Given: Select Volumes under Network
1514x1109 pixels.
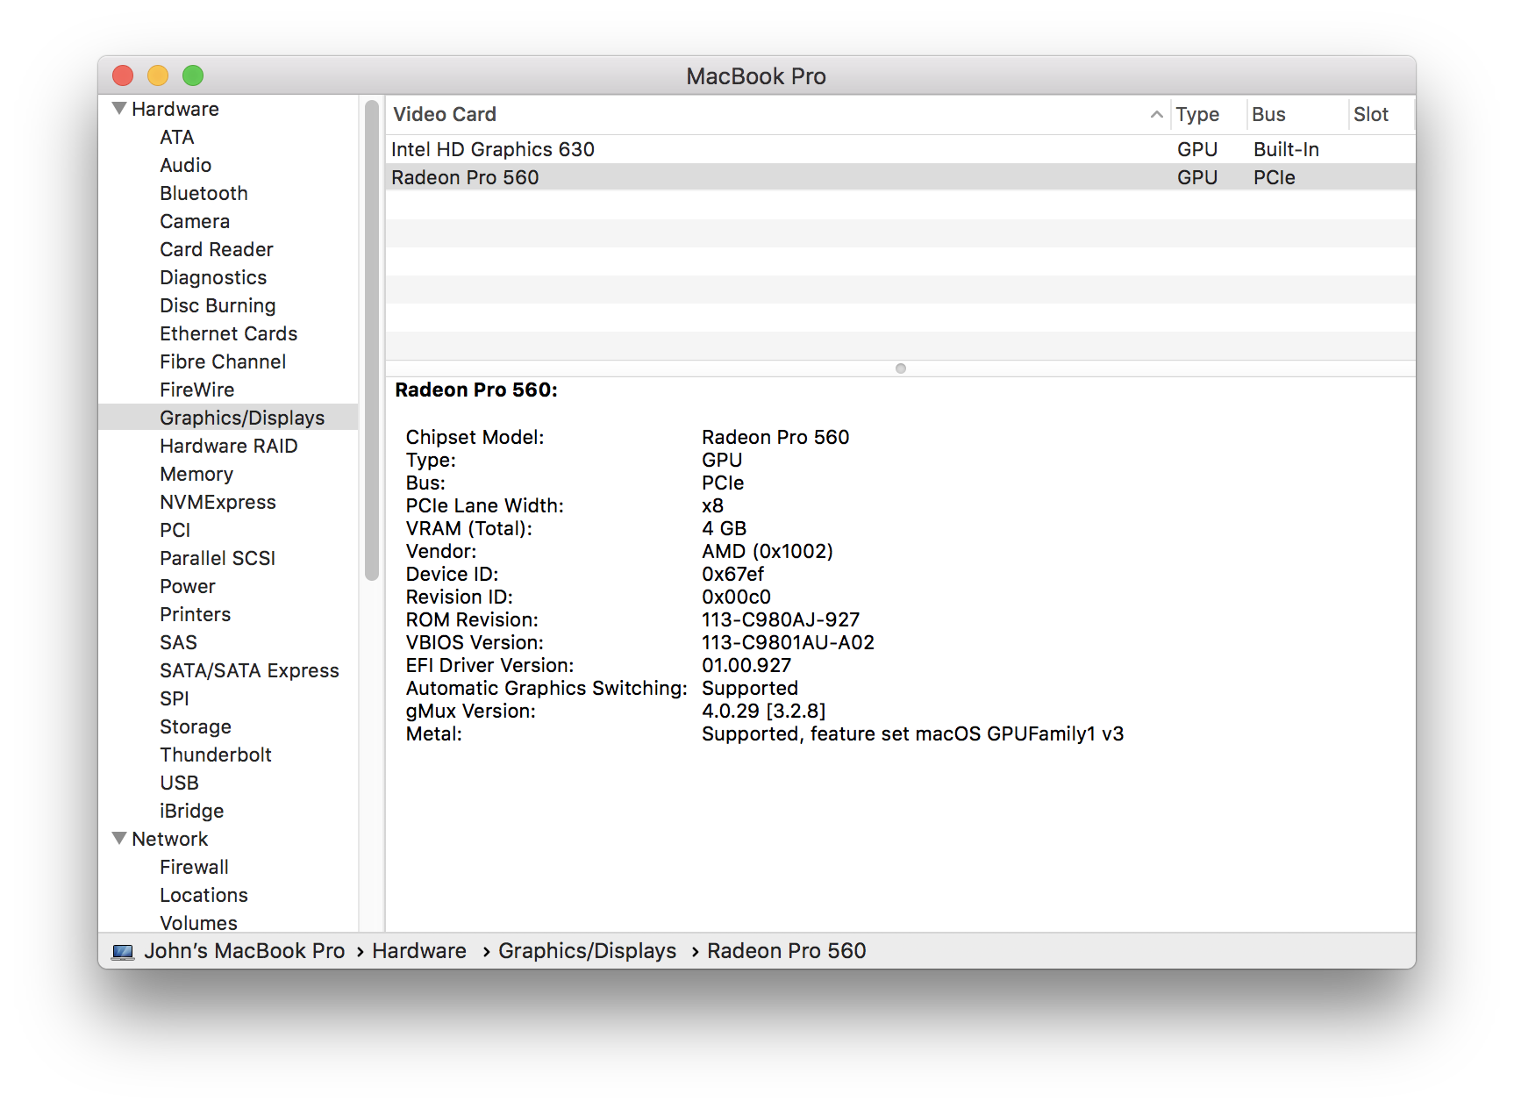Looking at the screenshot, I should (198, 923).
